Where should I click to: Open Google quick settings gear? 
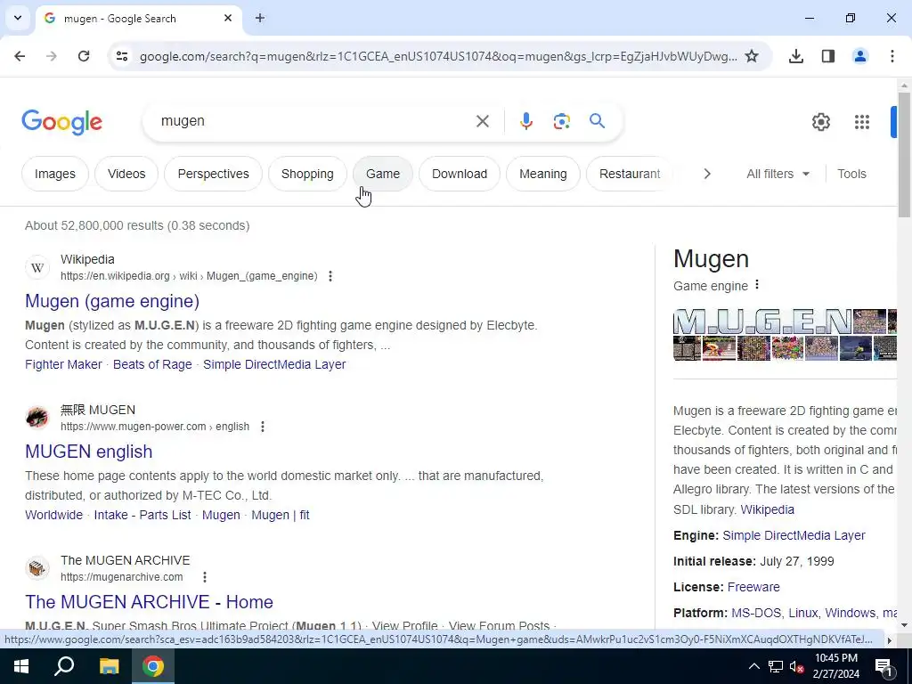820,121
